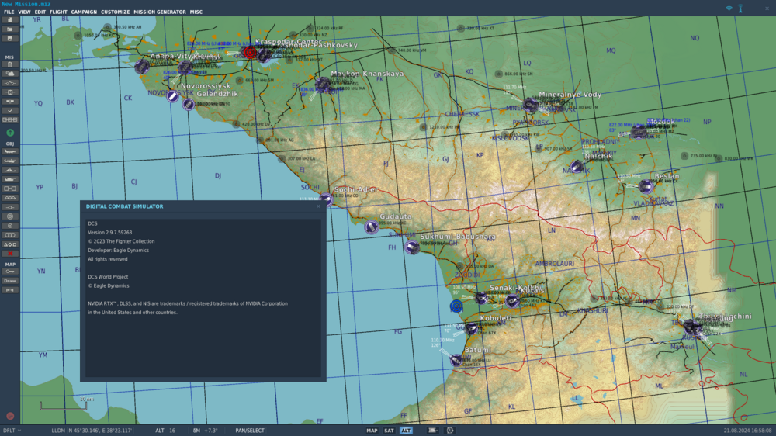776x436 pixels.
Task: Click the Gelendzhik airfield marker
Action: click(x=188, y=105)
